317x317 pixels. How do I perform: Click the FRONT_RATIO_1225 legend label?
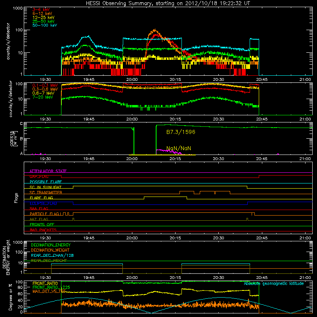[51, 287]
